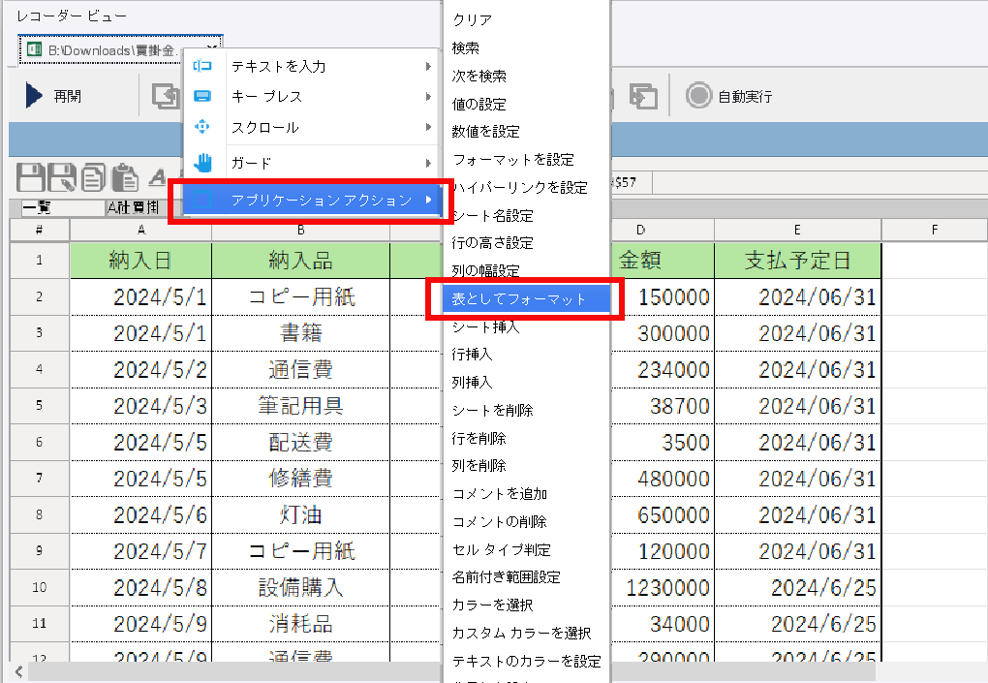Click the four-arrow icon beside スクロール
This screenshot has height=683, width=988.
[202, 127]
